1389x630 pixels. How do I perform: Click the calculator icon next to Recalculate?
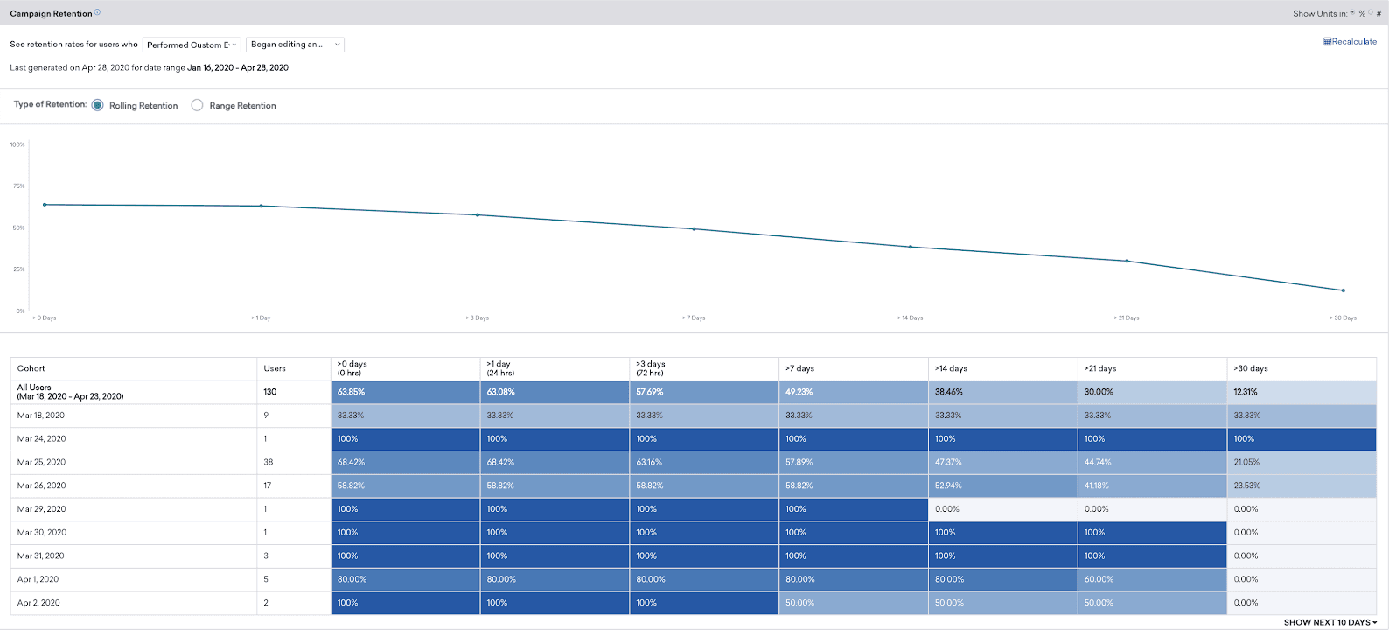click(1327, 42)
